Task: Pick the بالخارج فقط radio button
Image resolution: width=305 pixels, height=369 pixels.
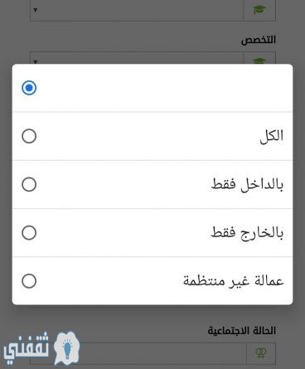Action: (29, 233)
